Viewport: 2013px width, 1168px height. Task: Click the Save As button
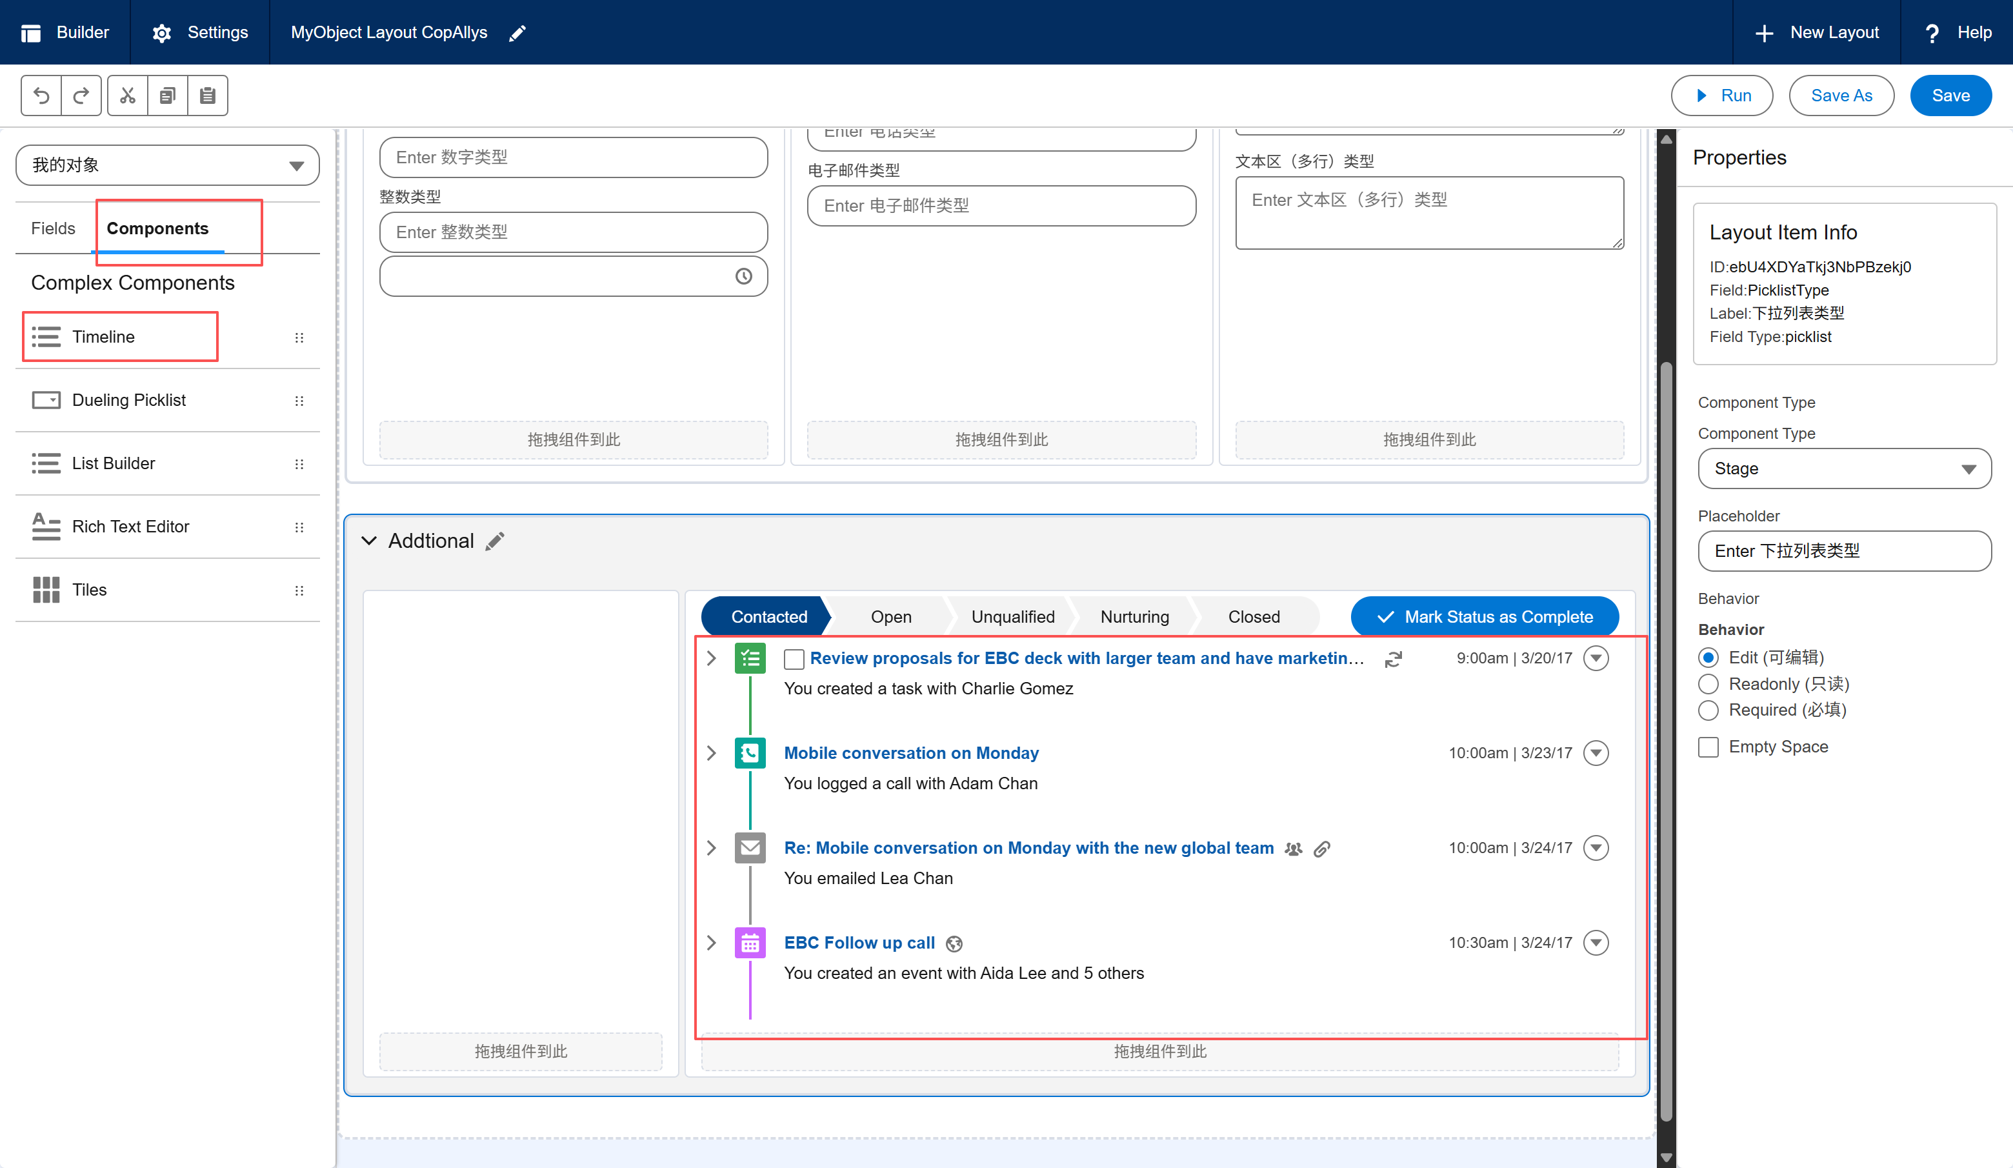pyautogui.click(x=1841, y=96)
